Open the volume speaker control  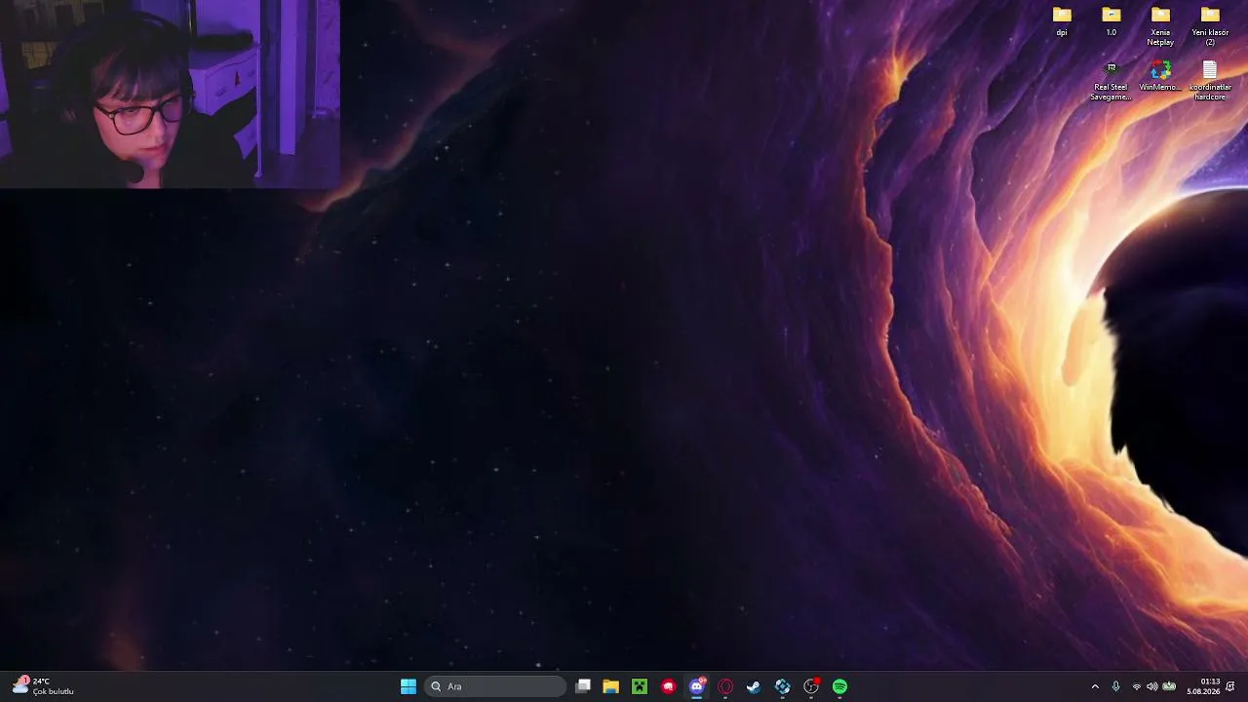point(1151,686)
